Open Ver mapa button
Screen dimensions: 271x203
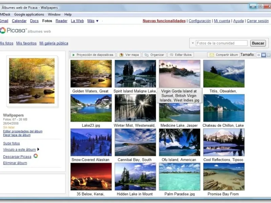[129, 55]
